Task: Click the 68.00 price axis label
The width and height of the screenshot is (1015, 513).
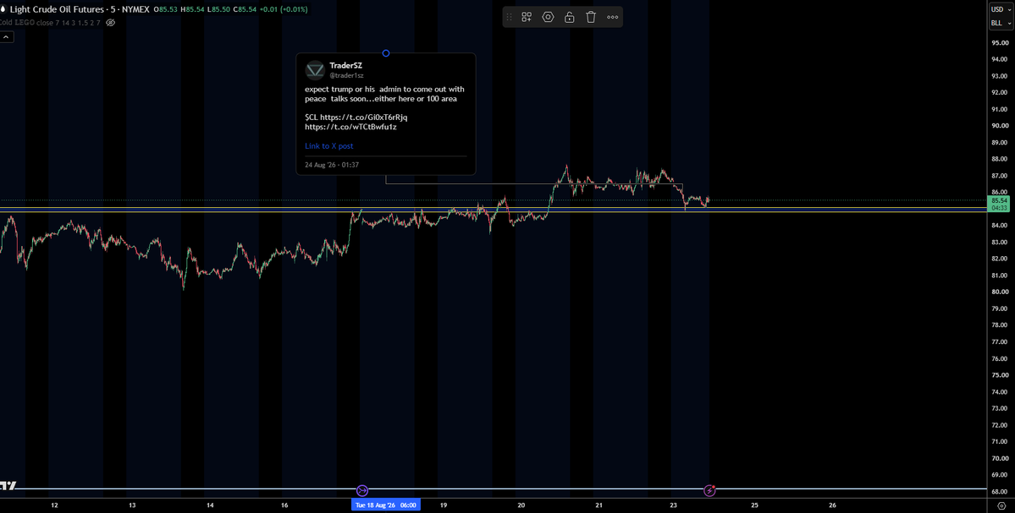Action: [x=1000, y=491]
